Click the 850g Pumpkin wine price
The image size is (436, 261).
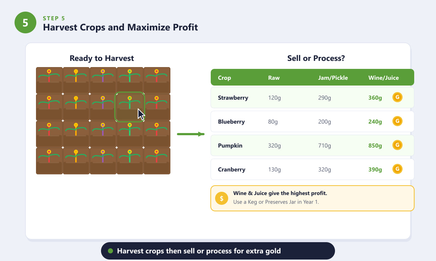375,145
